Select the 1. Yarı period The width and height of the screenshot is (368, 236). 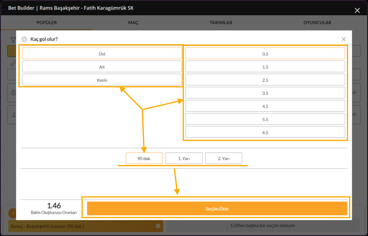[184, 158]
